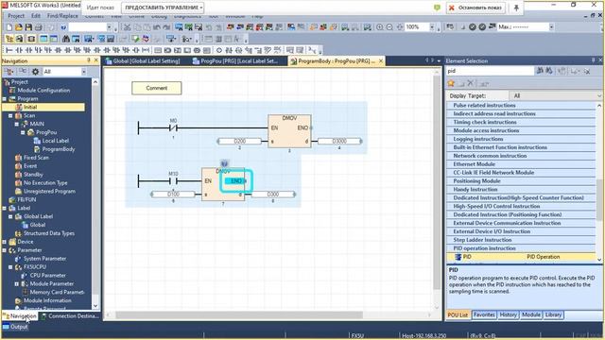Click the Favorites star icon in Element Selection
The width and height of the screenshot is (605, 340).
point(451,83)
